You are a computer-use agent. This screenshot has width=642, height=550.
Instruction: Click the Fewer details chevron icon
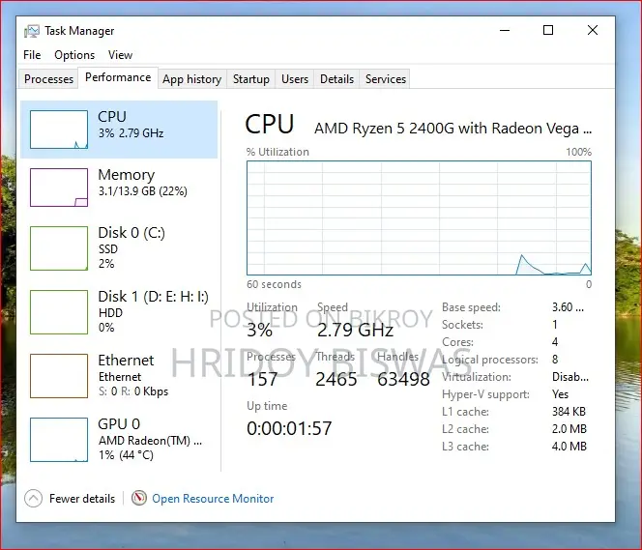[33, 499]
